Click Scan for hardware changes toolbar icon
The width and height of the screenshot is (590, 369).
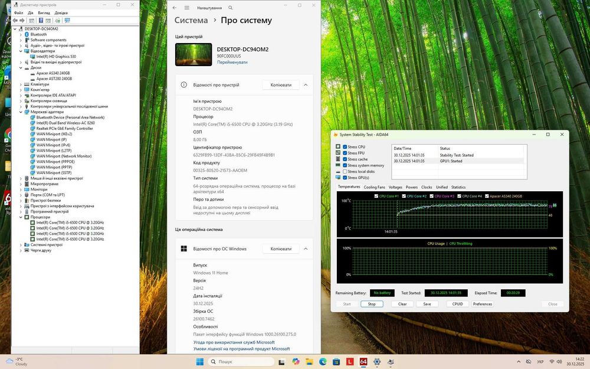tap(58, 20)
